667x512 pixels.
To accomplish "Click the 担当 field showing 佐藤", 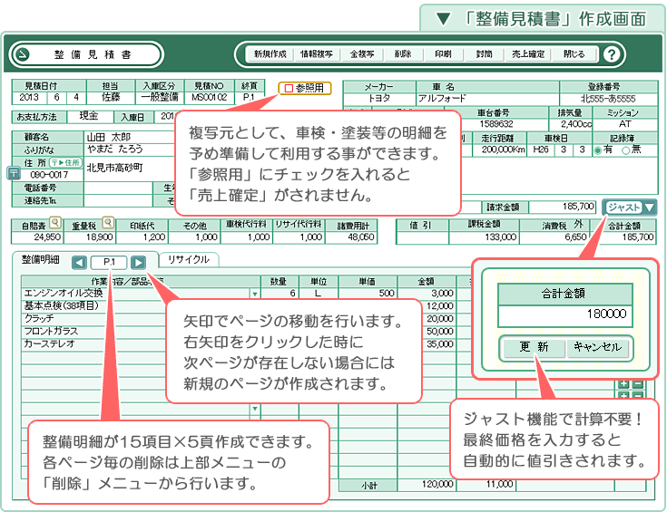I will click(111, 97).
